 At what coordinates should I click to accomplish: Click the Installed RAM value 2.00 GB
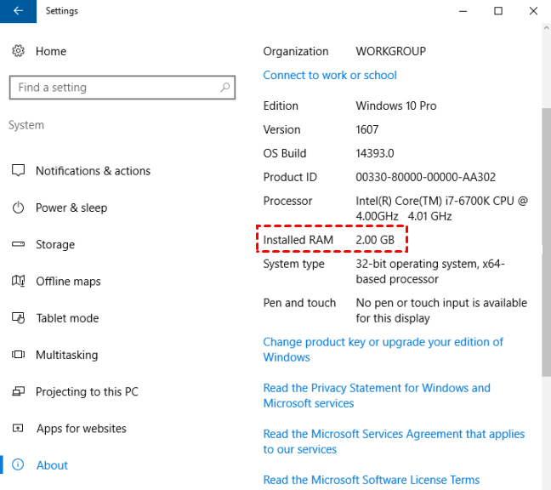[375, 240]
